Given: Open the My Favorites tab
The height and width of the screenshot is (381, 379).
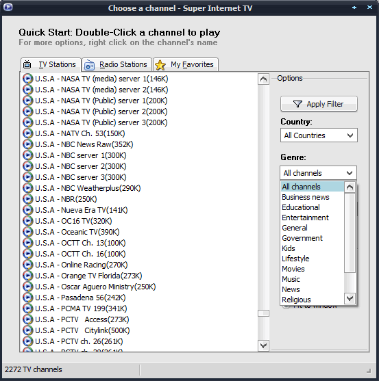Looking at the screenshot, I should pyautogui.click(x=186, y=64).
